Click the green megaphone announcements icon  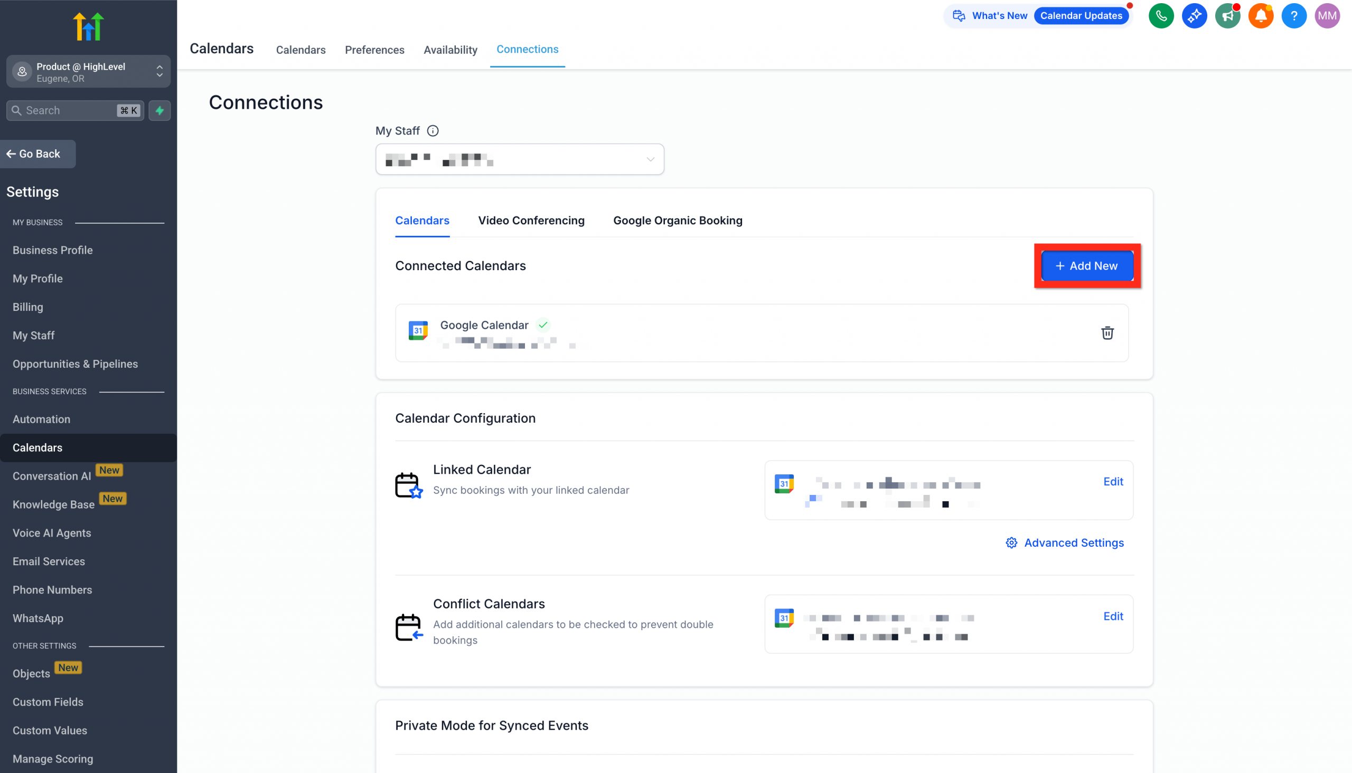1228,15
